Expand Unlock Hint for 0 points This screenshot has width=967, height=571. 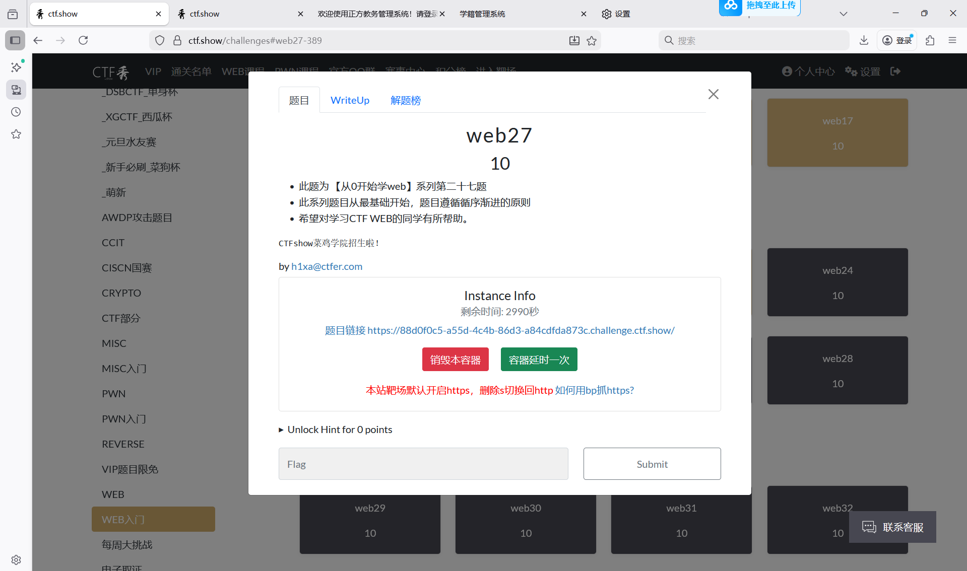335,430
